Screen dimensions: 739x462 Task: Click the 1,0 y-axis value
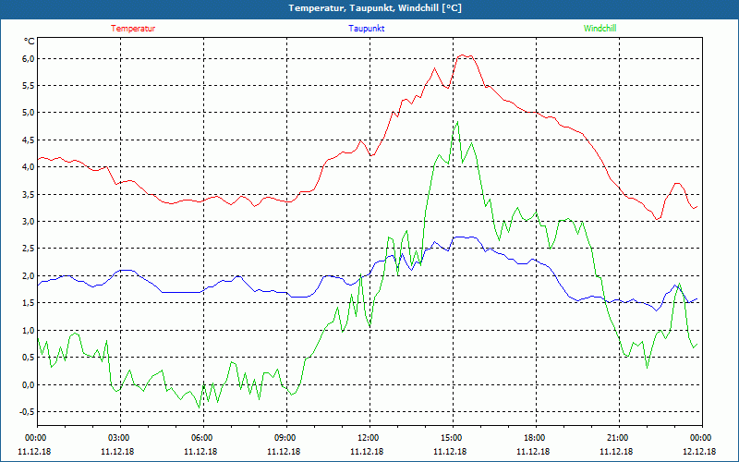[29, 330]
